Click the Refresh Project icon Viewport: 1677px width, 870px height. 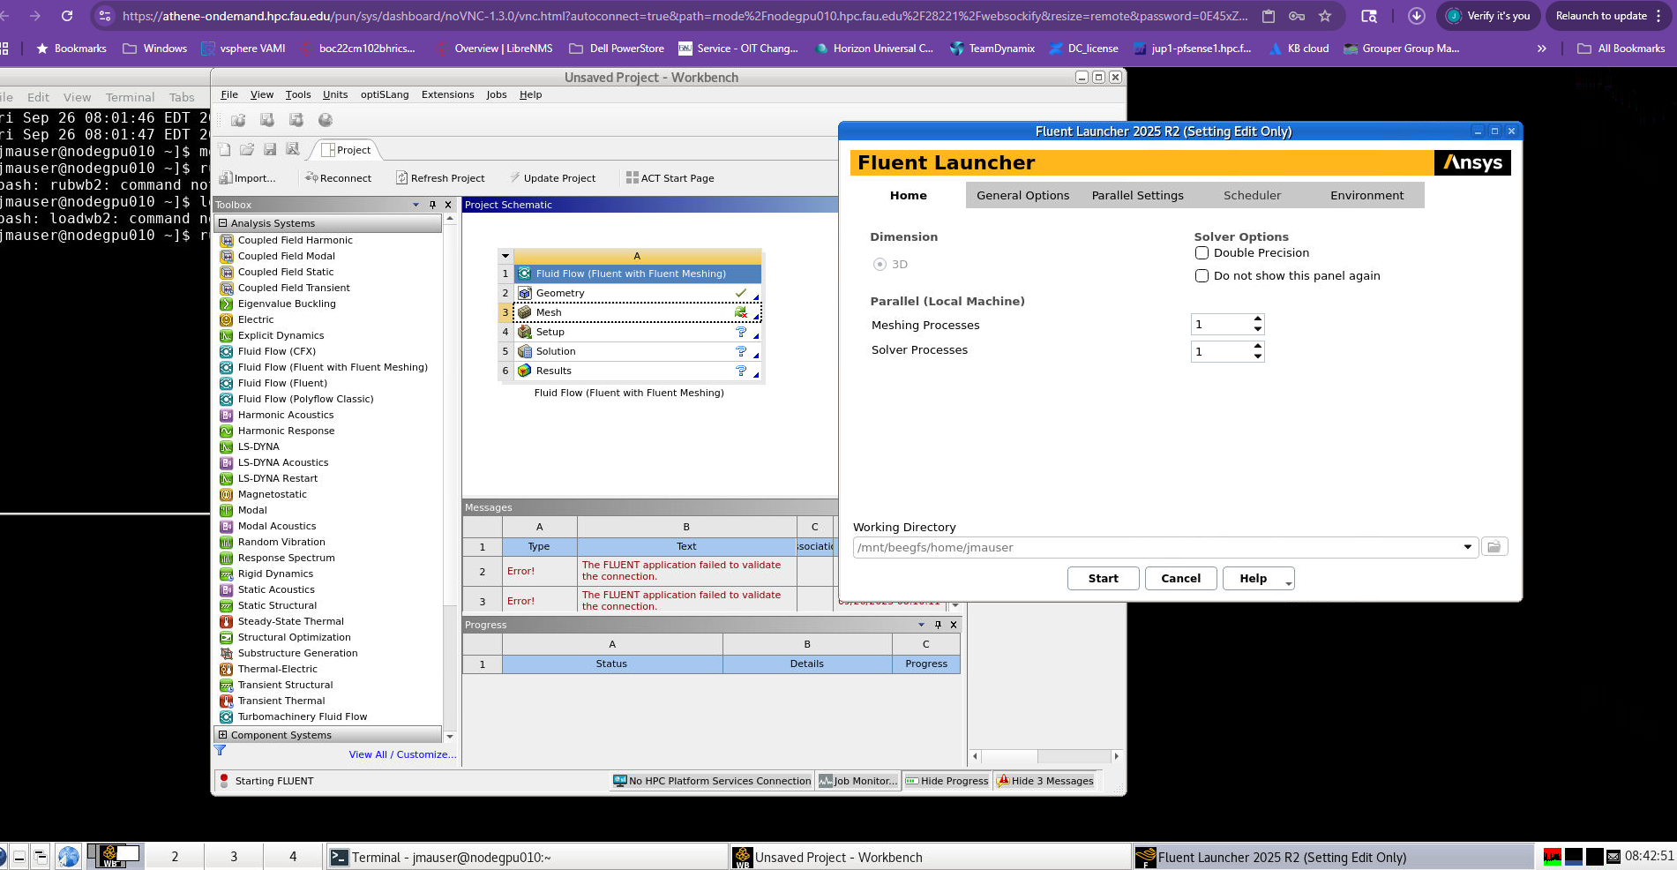click(x=402, y=178)
